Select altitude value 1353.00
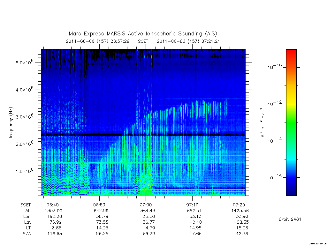 coord(54,211)
